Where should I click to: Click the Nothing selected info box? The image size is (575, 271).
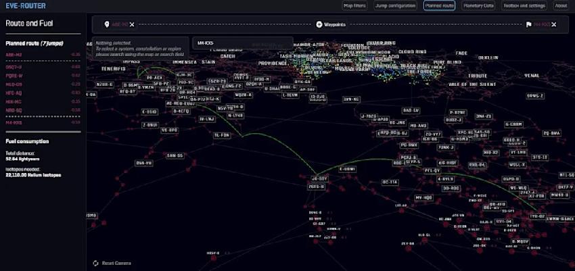[141, 48]
